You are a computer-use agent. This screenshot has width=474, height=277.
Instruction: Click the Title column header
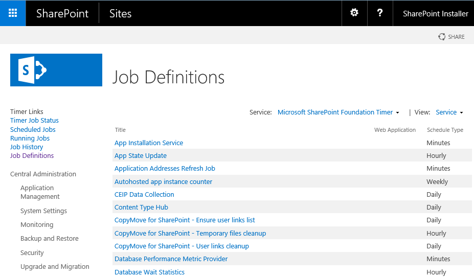click(120, 130)
